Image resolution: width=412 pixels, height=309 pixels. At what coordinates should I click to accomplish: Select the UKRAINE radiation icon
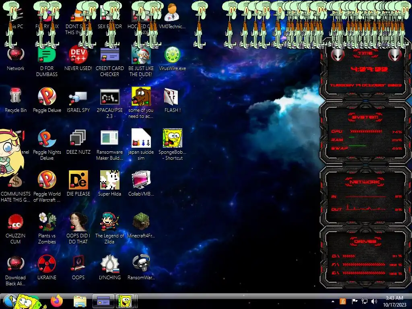click(x=47, y=268)
